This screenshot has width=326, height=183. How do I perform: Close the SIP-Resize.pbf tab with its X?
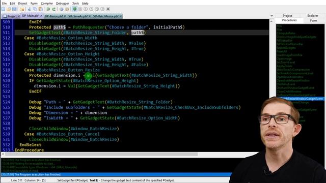(x=65, y=16)
